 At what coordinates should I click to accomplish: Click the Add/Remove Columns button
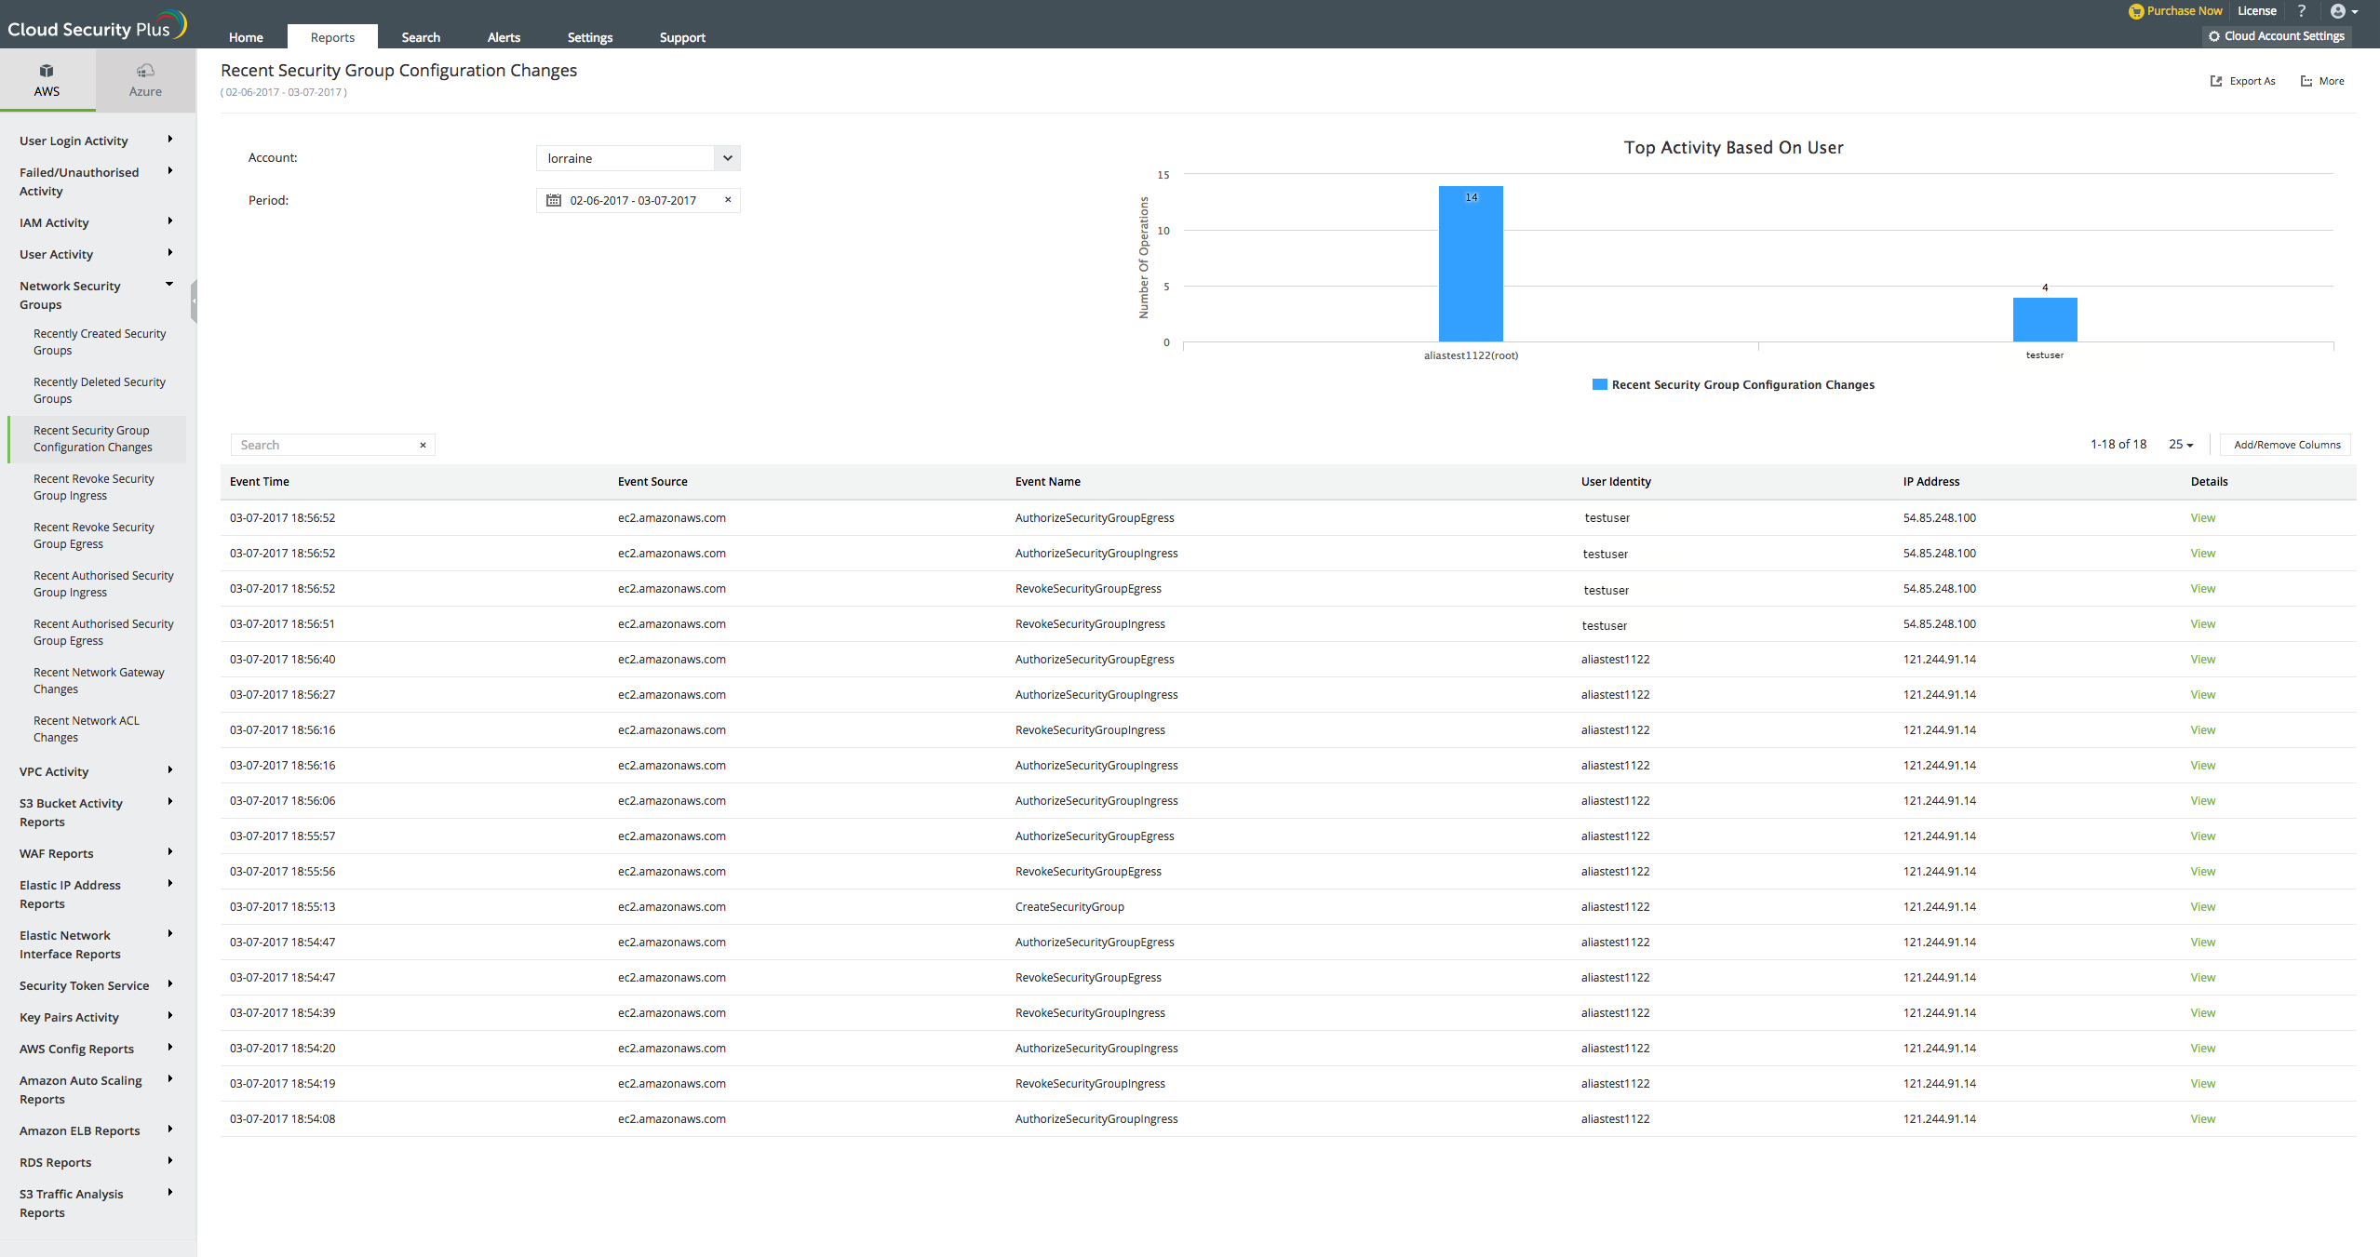pos(2286,445)
